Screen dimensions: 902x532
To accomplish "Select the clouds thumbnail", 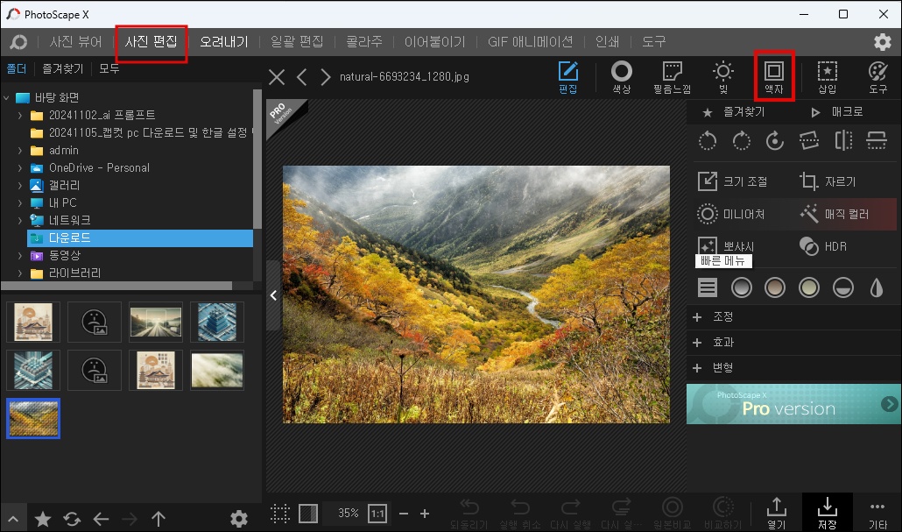I will [217, 370].
